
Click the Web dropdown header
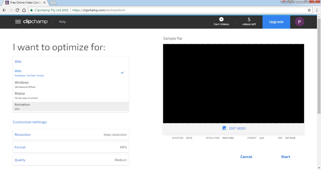71,61
